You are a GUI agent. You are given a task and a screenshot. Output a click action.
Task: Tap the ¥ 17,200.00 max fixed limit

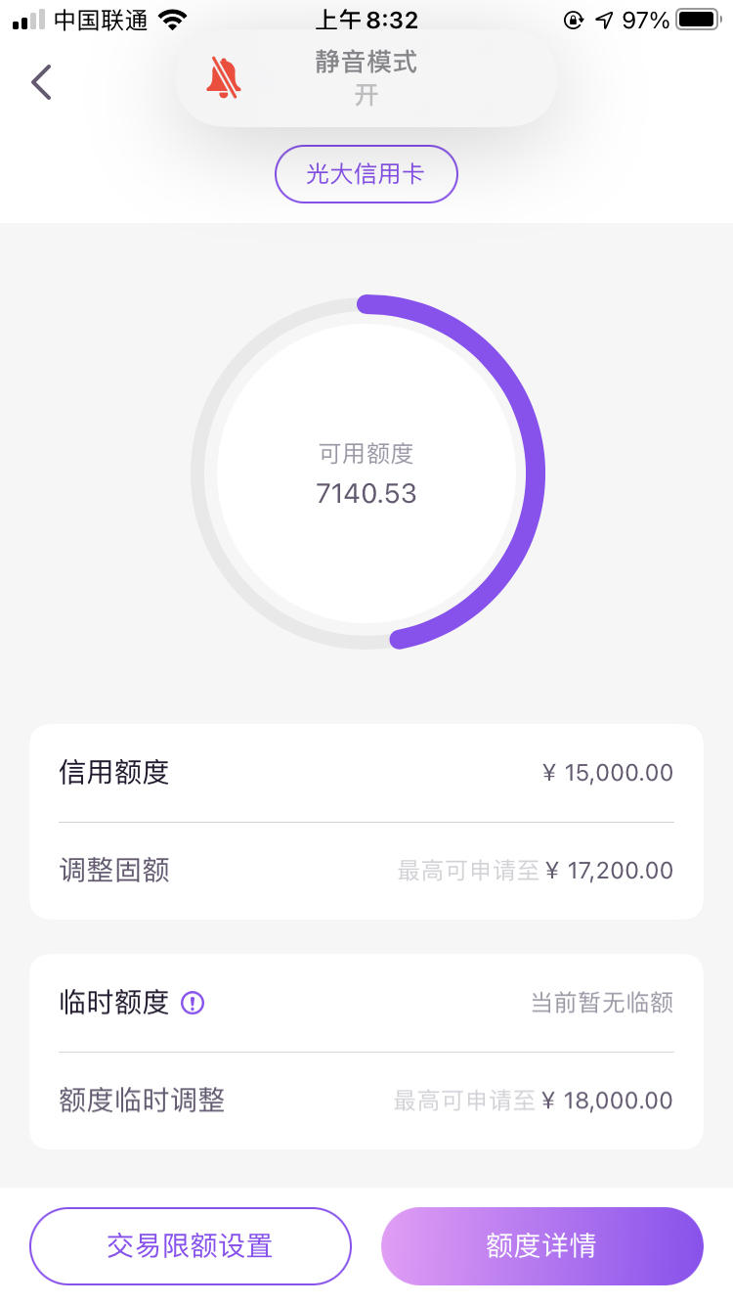coord(609,871)
